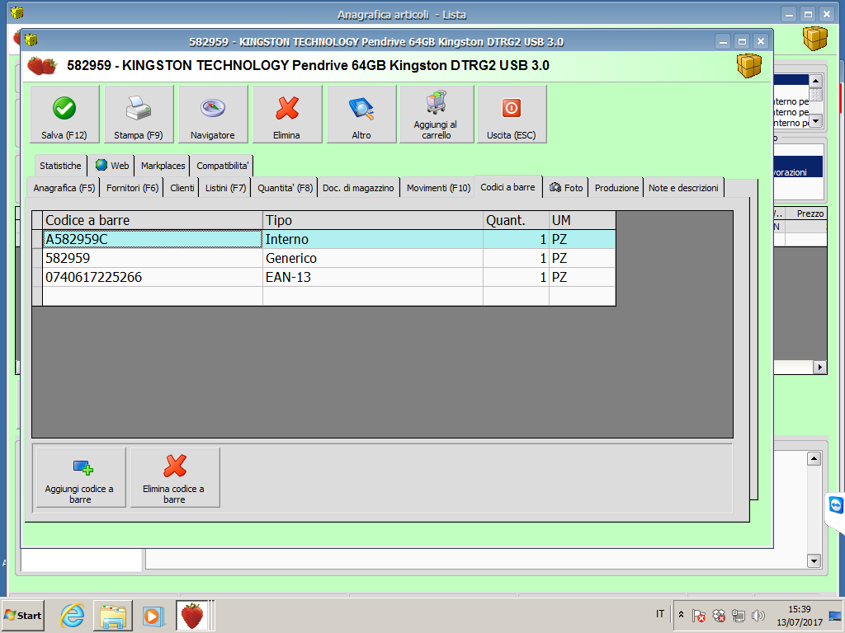Open the Navigatore compass button
Viewport: 845px width, 633px height.
click(213, 114)
